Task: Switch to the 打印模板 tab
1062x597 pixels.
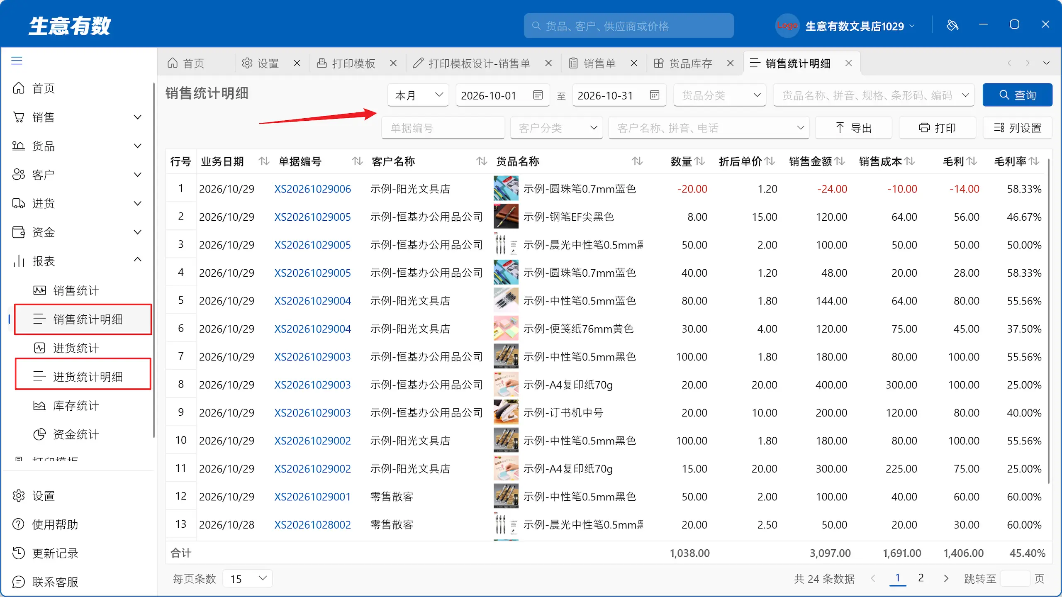Action: (346, 63)
